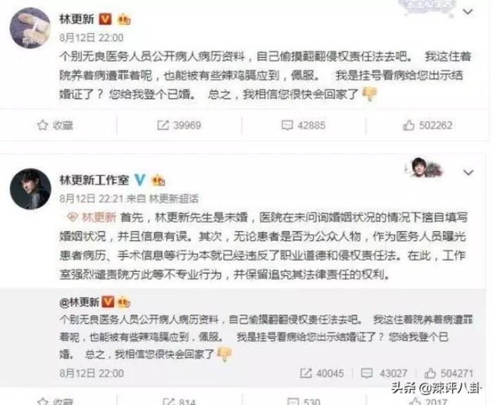The image size is (493, 405).
Task: Toggle 收藏 favorite star on first post
Action: (x=55, y=125)
